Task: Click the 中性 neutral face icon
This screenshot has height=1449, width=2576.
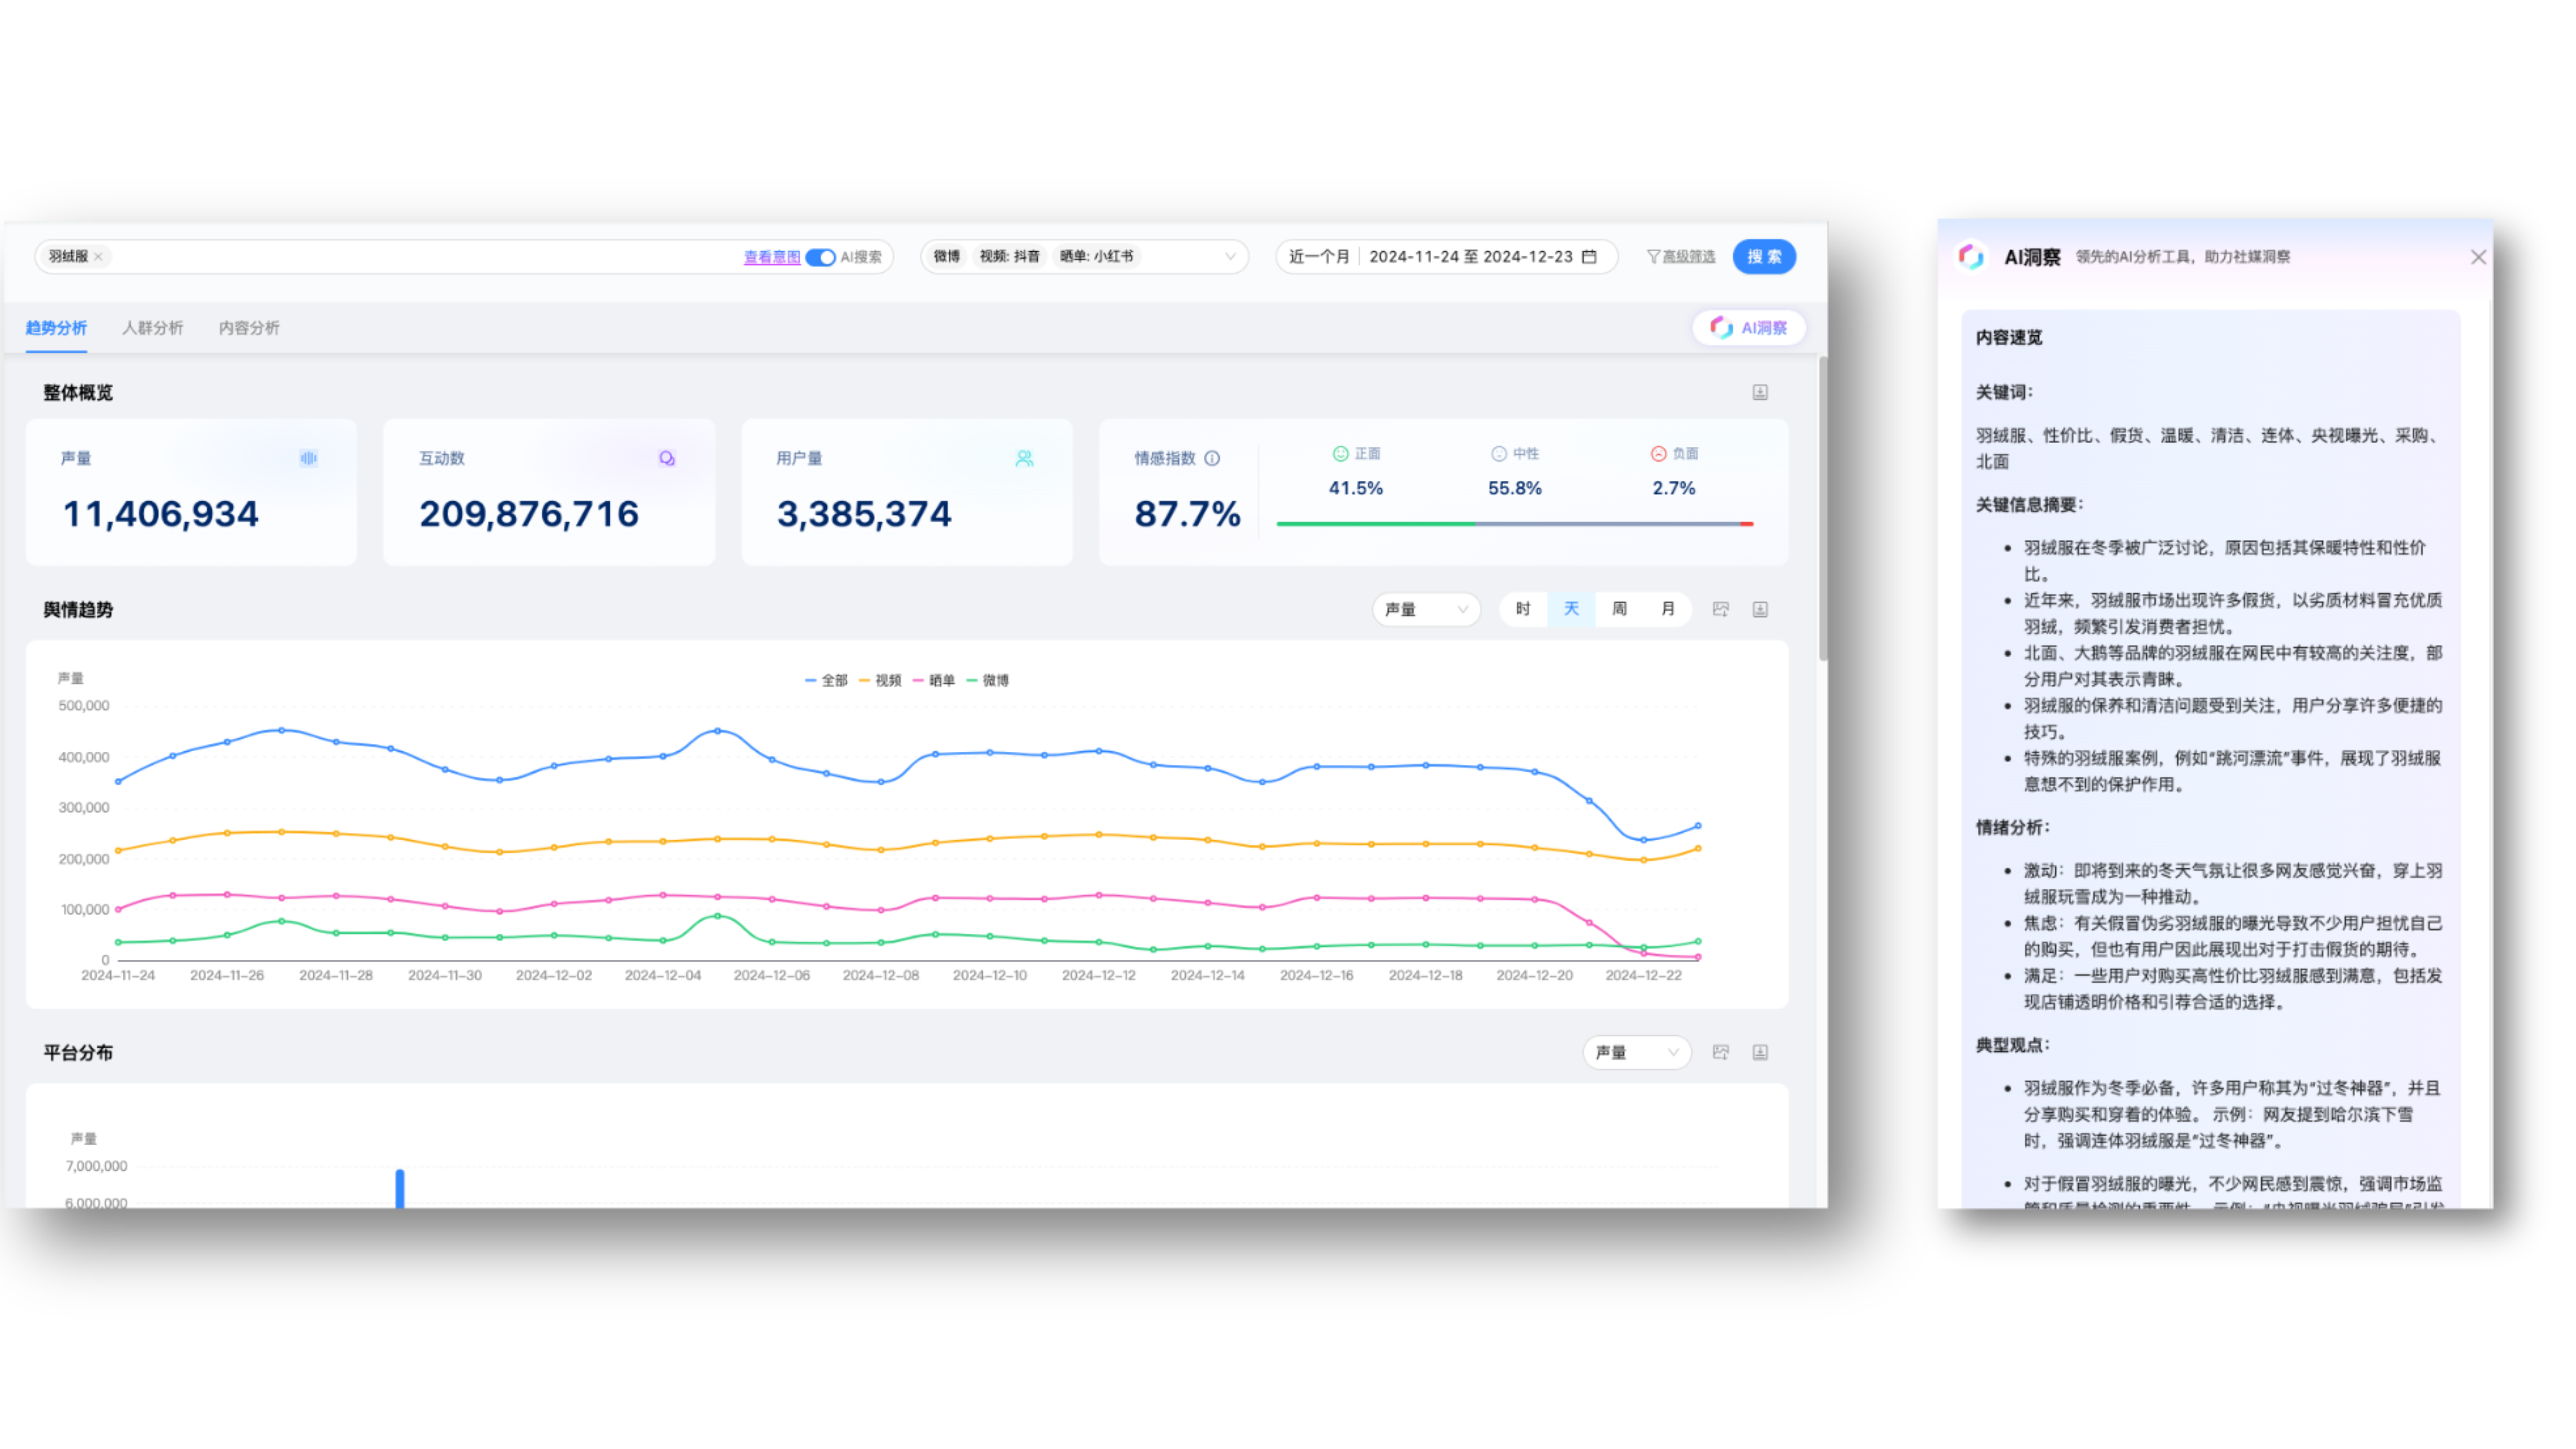Action: [1498, 454]
